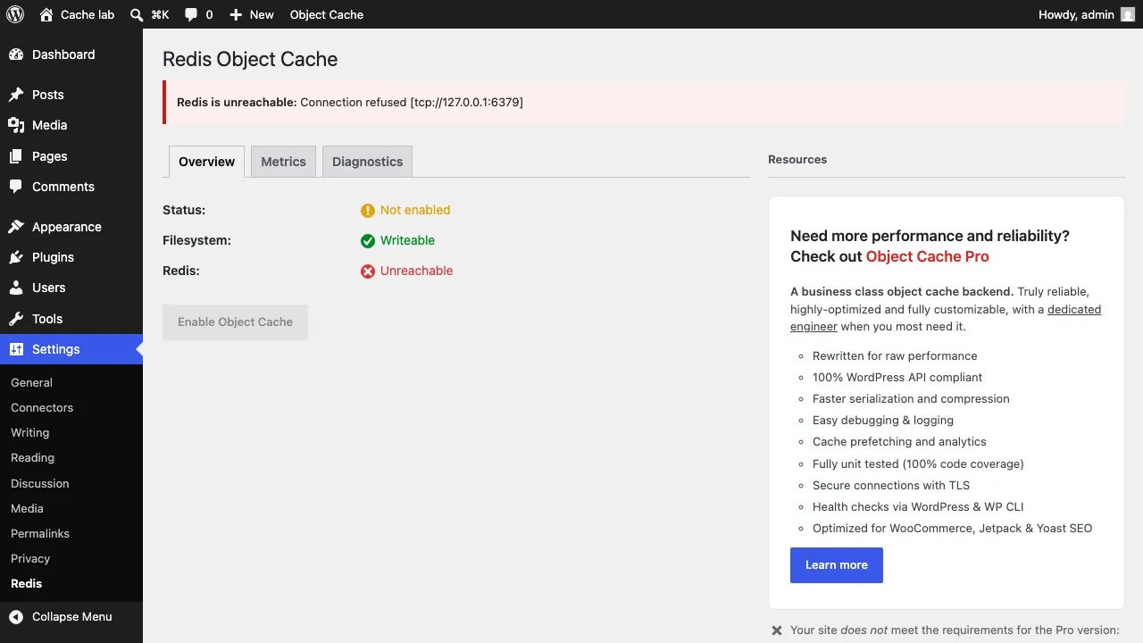Click the Users person icon
This screenshot has width=1143, height=643.
point(16,288)
